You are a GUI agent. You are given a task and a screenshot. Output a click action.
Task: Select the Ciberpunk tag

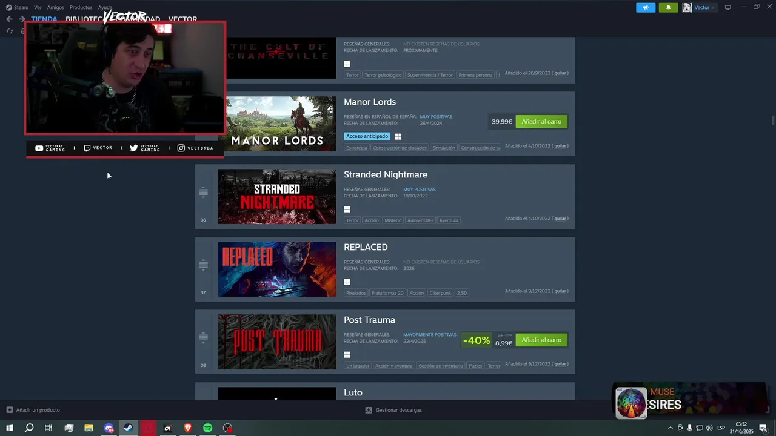coord(440,293)
